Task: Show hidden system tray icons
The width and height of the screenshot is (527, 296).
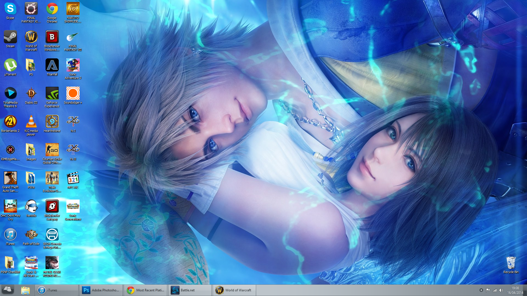Action: [x=481, y=290]
